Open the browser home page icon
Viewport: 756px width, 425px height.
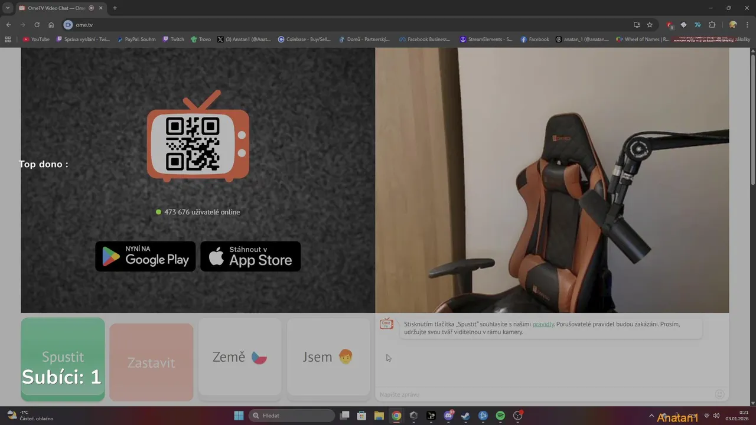pyautogui.click(x=51, y=25)
